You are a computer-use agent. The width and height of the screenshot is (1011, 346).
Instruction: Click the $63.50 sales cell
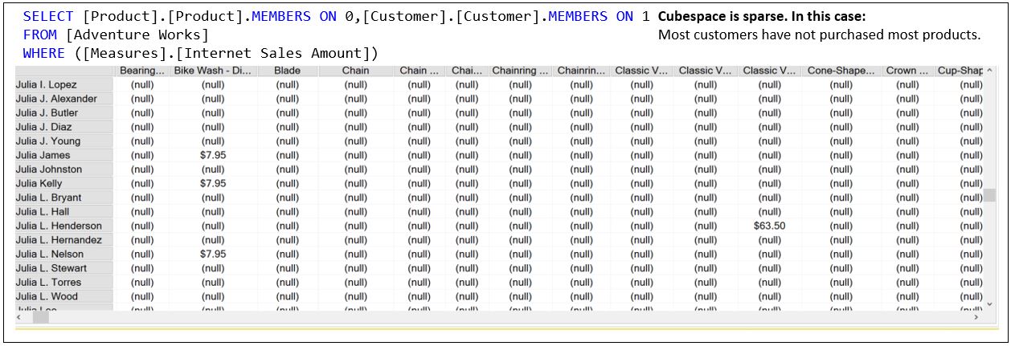769,226
